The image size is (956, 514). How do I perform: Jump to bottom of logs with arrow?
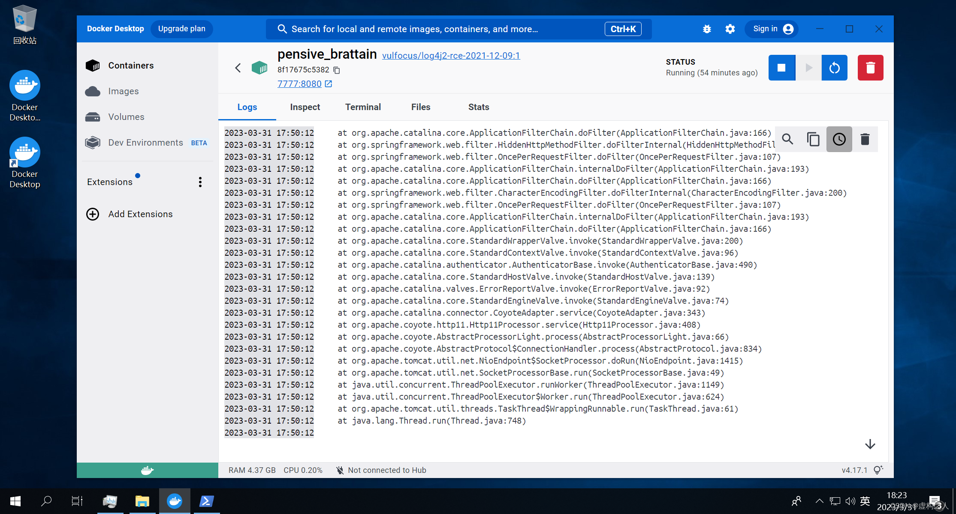(870, 444)
